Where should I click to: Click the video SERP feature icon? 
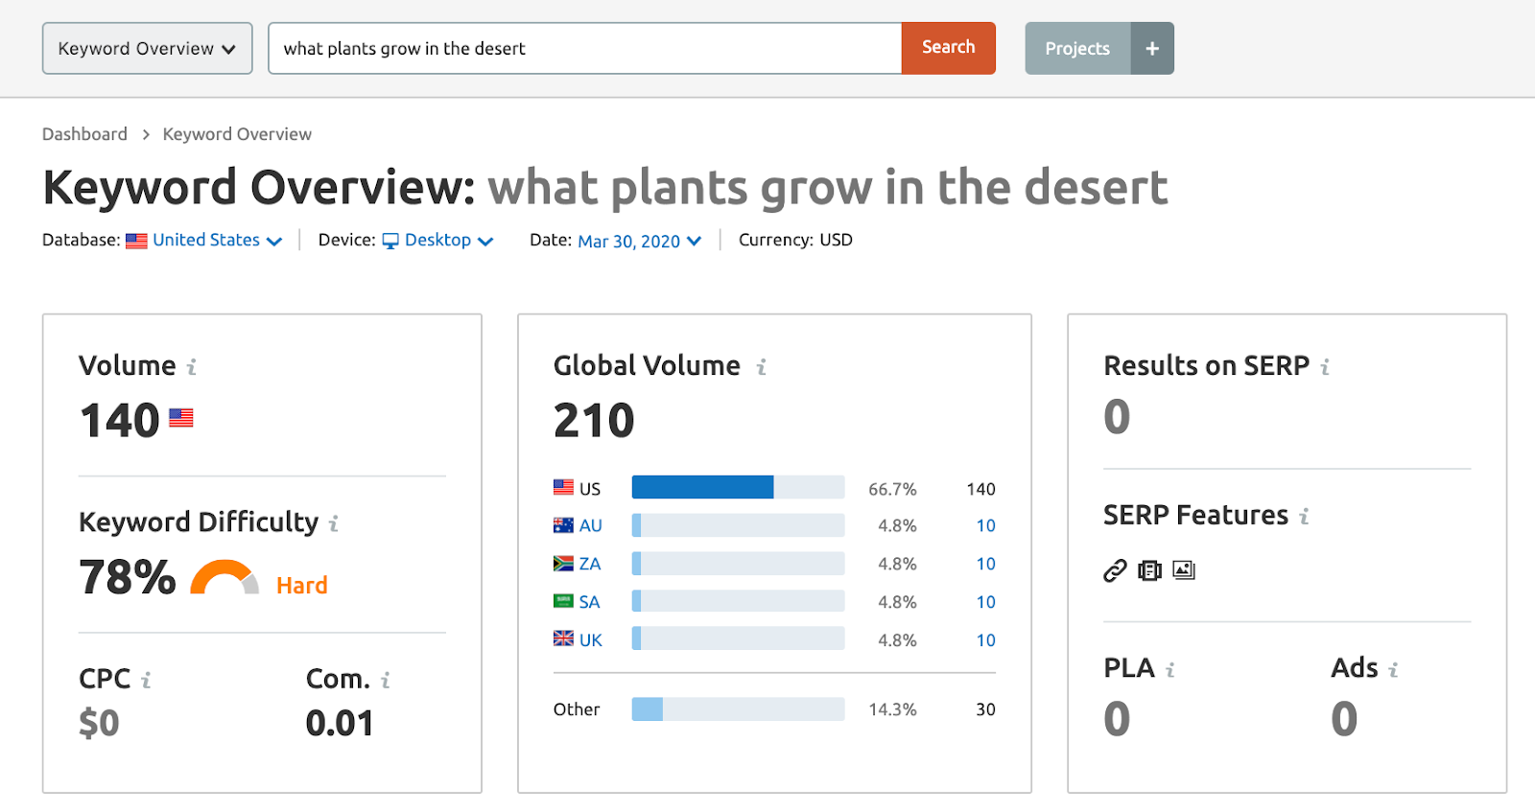[1149, 571]
